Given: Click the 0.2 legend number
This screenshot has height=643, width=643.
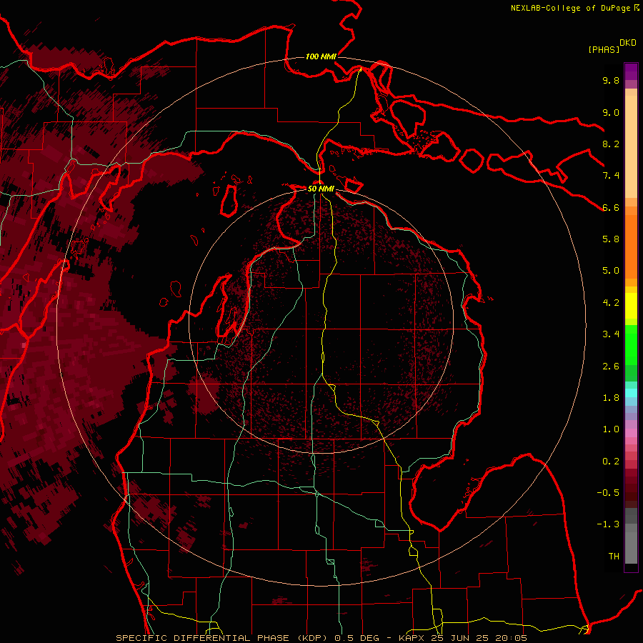Looking at the screenshot, I should pyautogui.click(x=611, y=462).
